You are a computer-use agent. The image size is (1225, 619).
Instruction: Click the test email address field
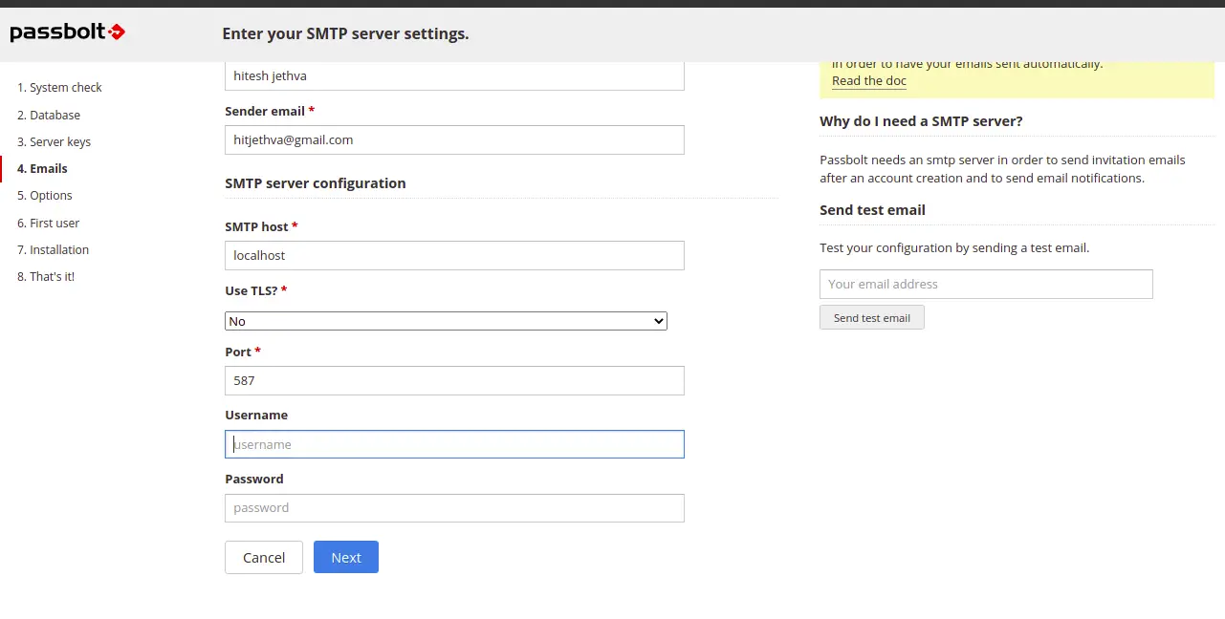(986, 284)
